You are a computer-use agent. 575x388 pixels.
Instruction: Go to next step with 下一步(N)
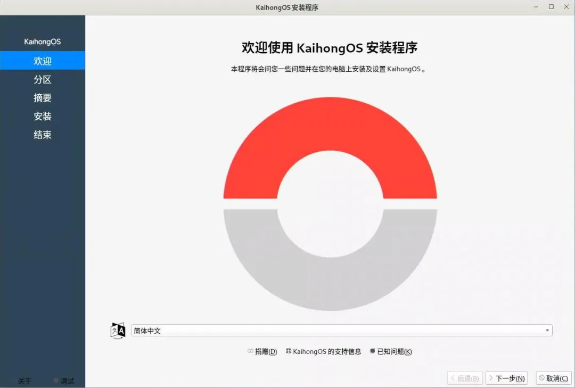[507, 378]
